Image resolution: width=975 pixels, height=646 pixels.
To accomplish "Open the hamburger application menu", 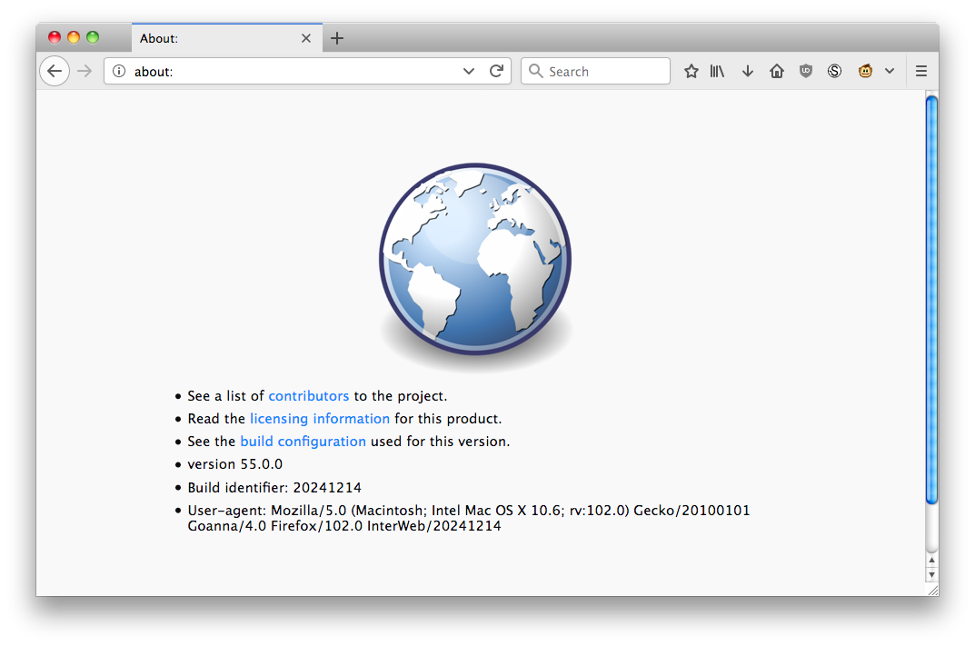I will [x=921, y=71].
